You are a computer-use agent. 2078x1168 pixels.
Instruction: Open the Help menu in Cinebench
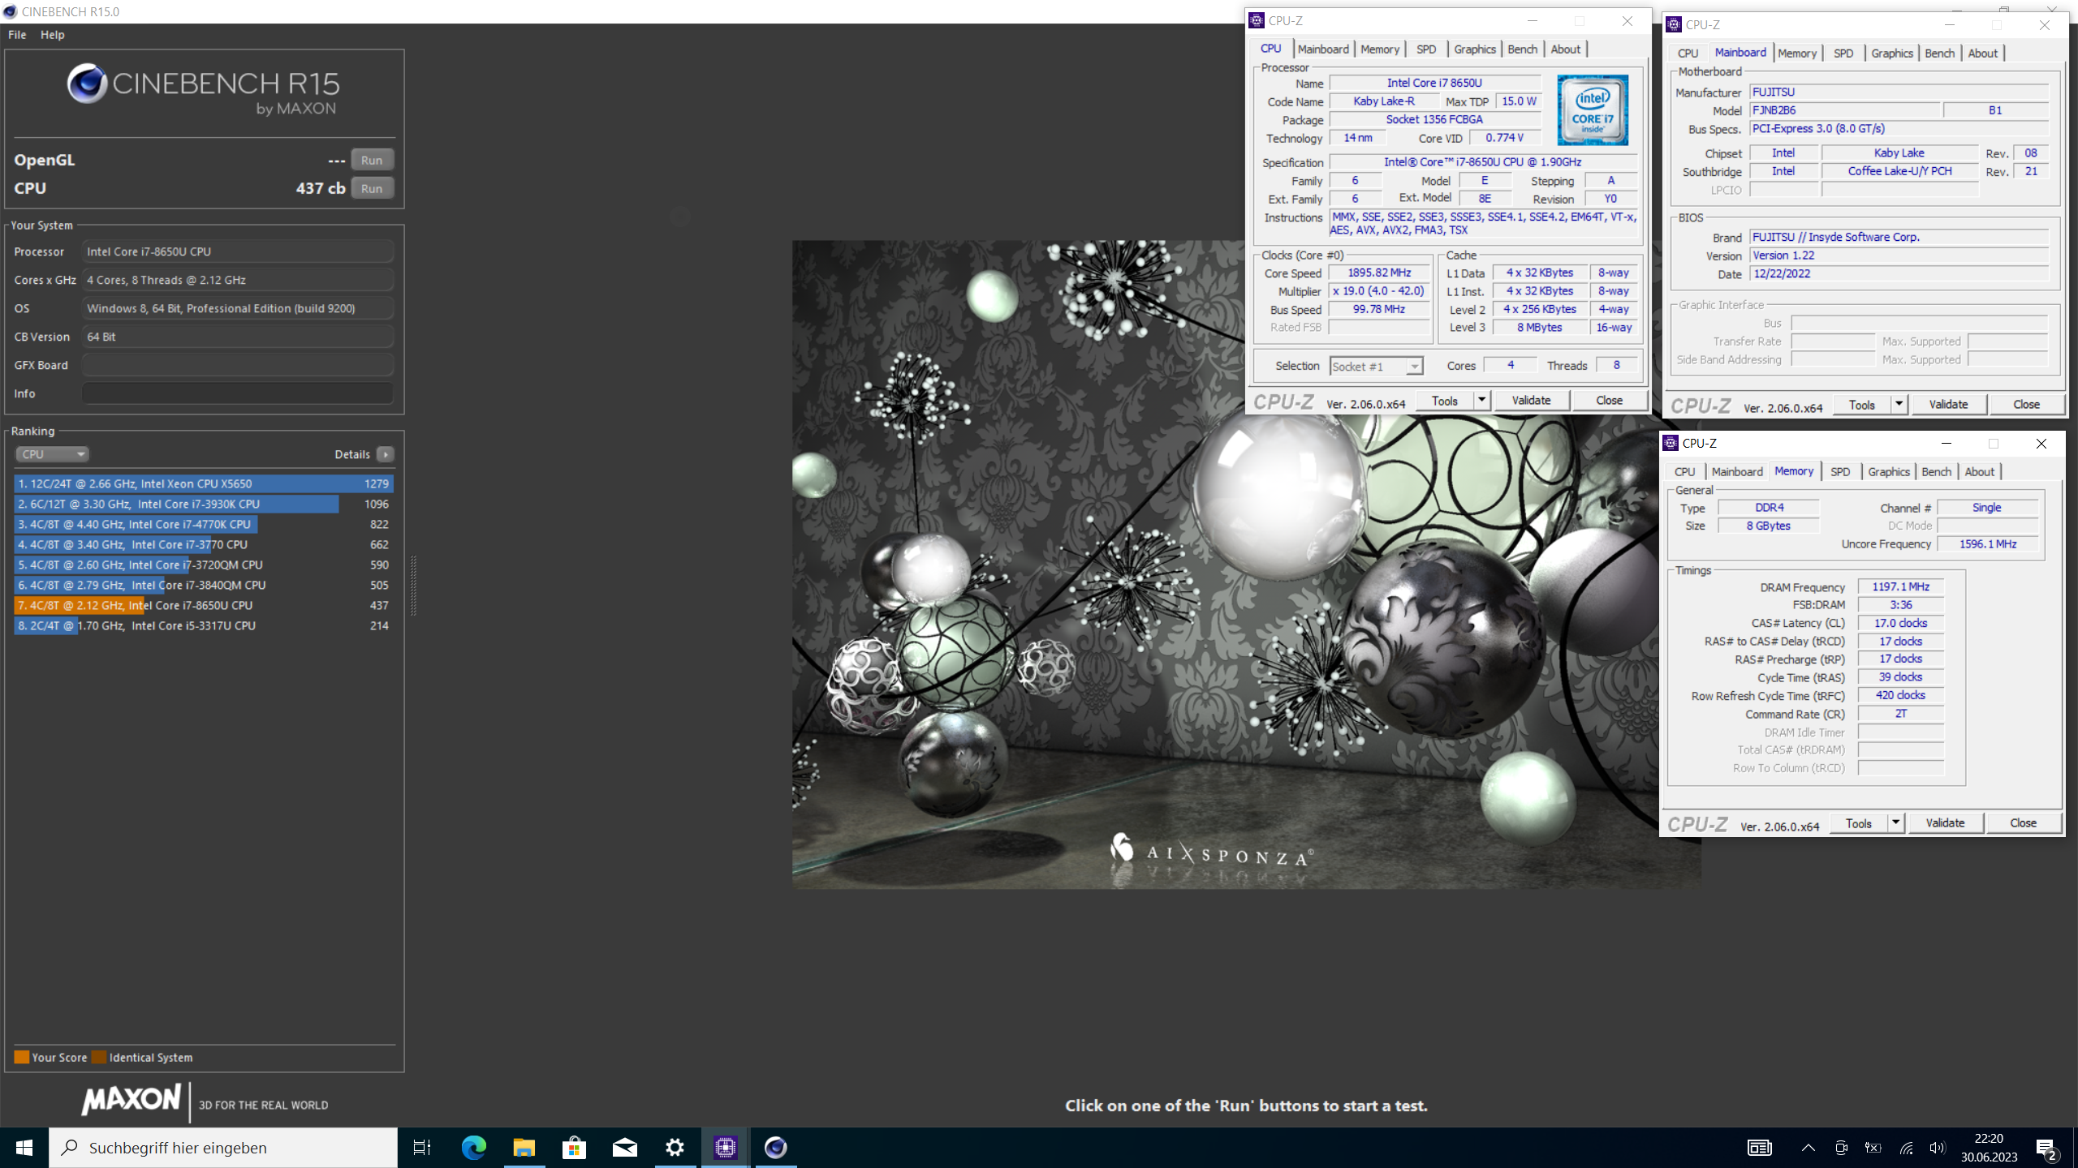pos(53,35)
